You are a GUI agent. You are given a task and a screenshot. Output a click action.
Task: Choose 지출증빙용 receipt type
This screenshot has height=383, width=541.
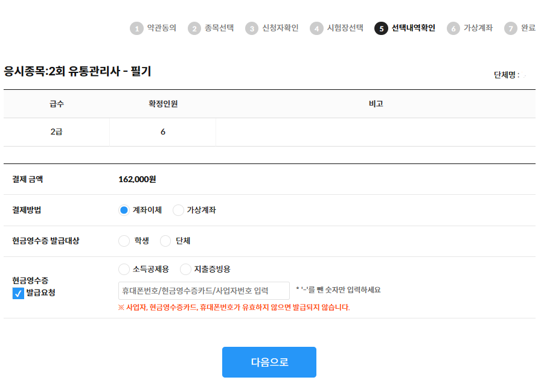pyautogui.click(x=186, y=269)
